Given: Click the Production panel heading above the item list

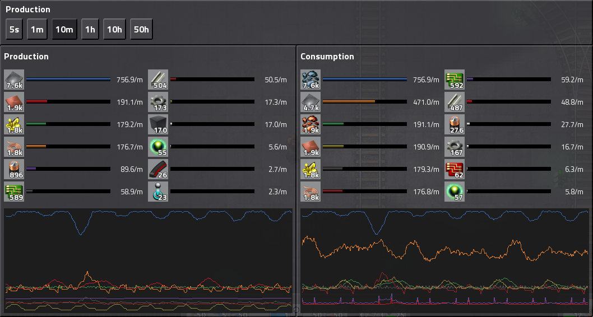Looking at the screenshot, I should (26, 57).
